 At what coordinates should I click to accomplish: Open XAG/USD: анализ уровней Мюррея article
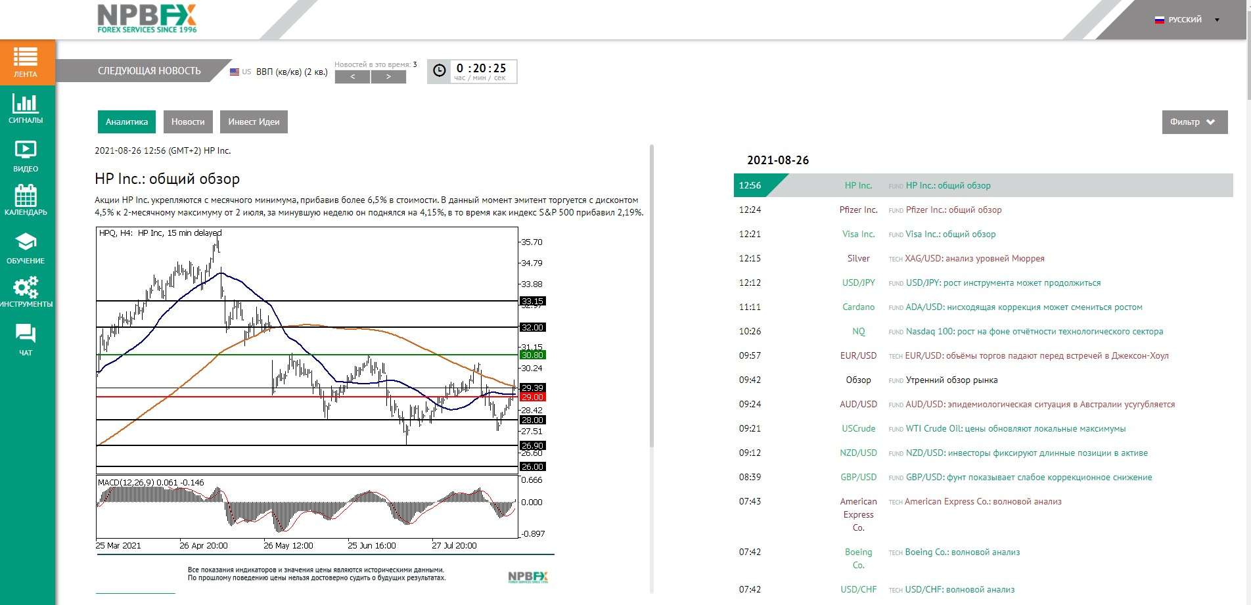pyautogui.click(x=974, y=258)
